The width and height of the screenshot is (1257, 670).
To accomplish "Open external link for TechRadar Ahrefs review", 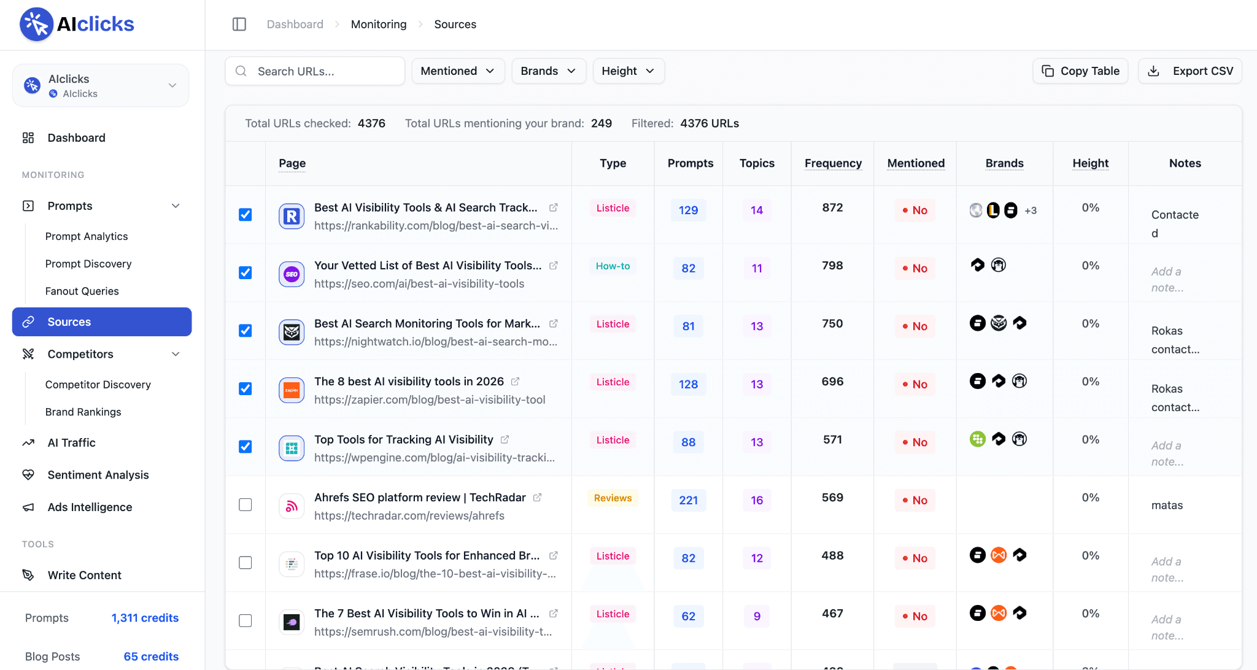I will pos(538,497).
